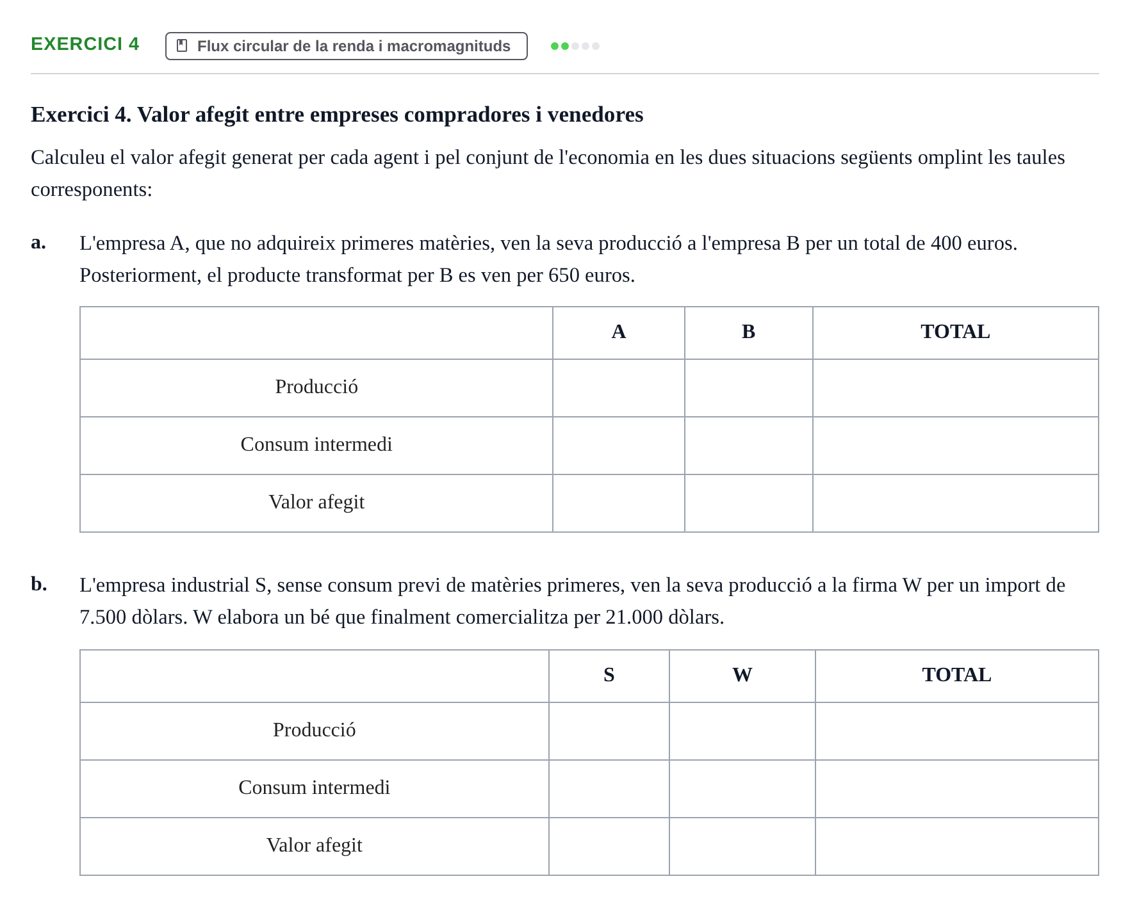Click the 'EXERCICI 4' heading label
1130x922 pixels.
click(x=85, y=44)
